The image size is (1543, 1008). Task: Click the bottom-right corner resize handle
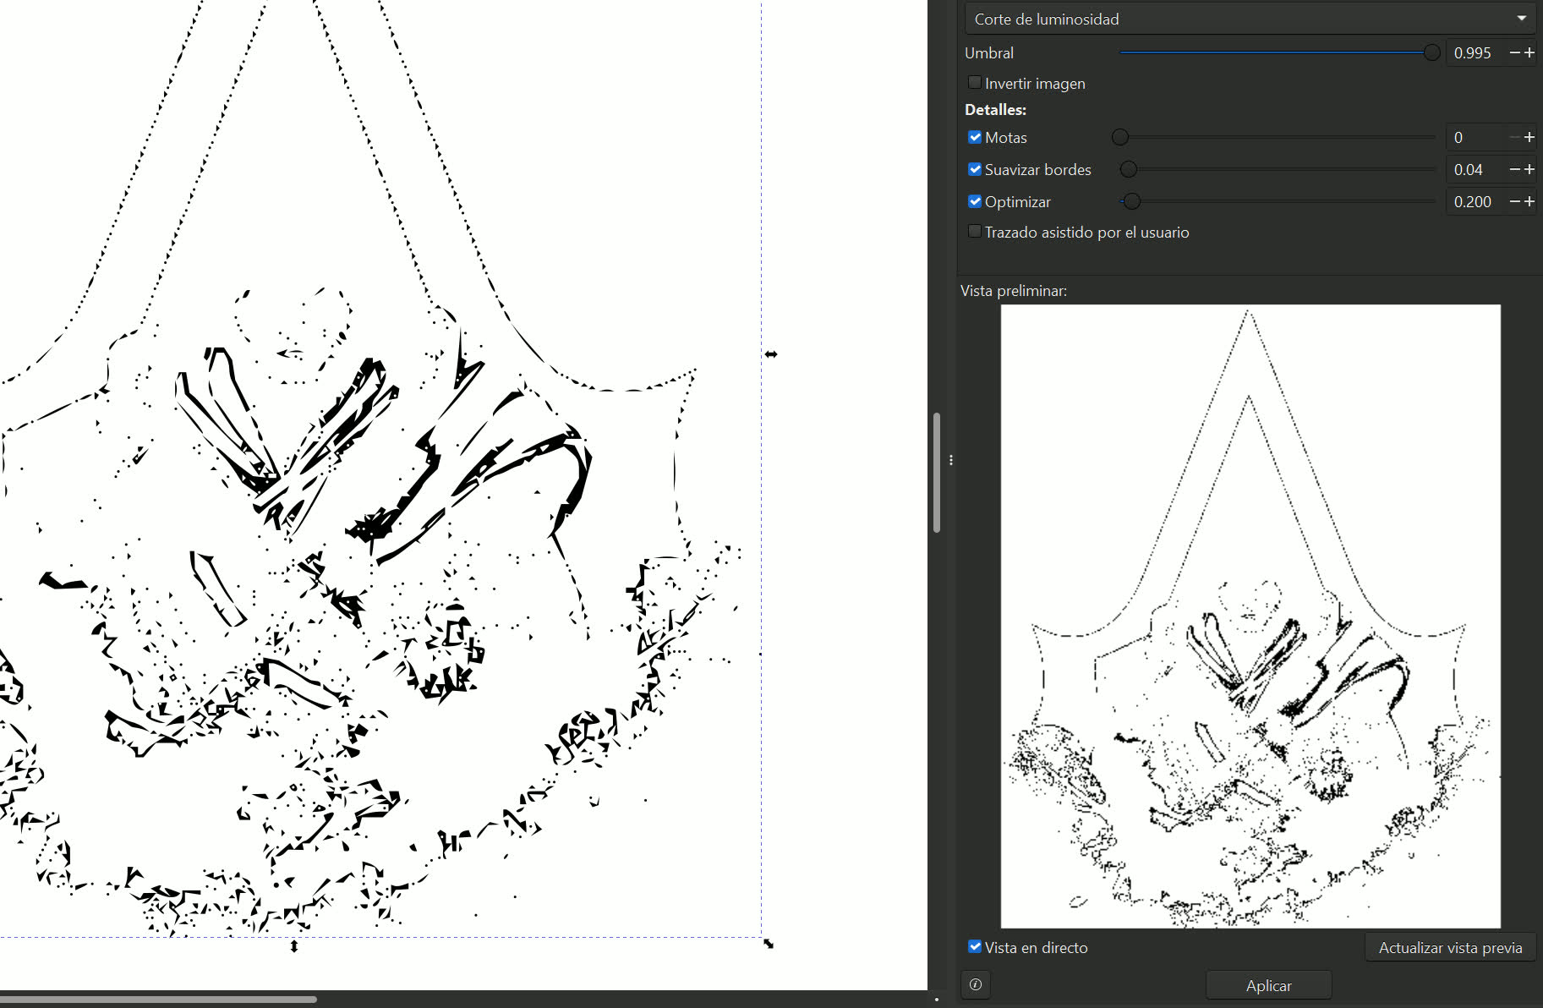tap(769, 944)
